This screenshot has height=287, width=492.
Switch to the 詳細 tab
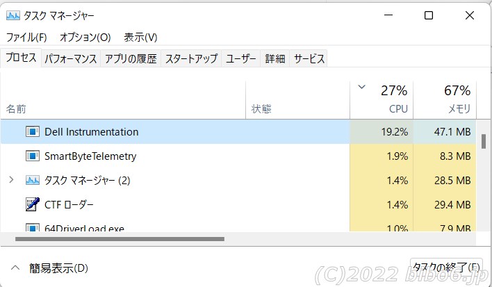(x=275, y=58)
